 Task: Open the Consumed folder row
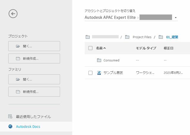(111, 60)
